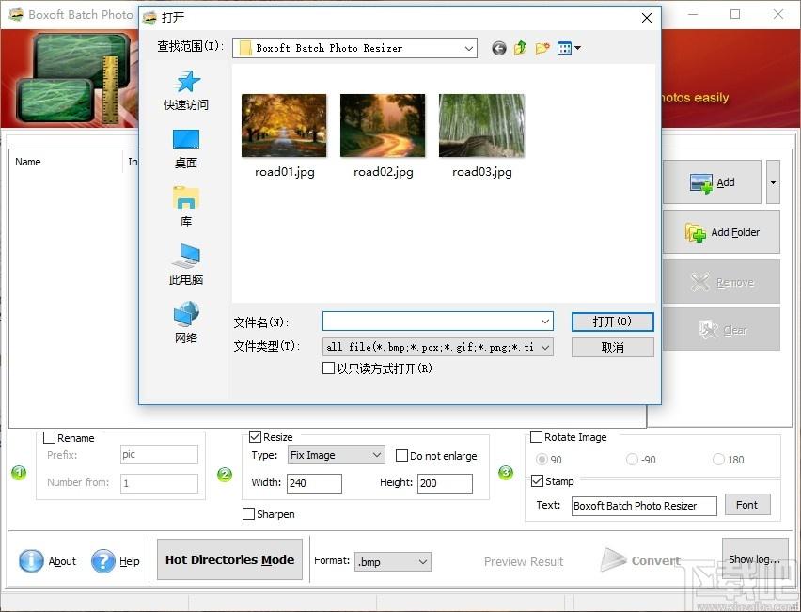The height and width of the screenshot is (612, 801).
Task: Click the Width input field
Action: [314, 483]
